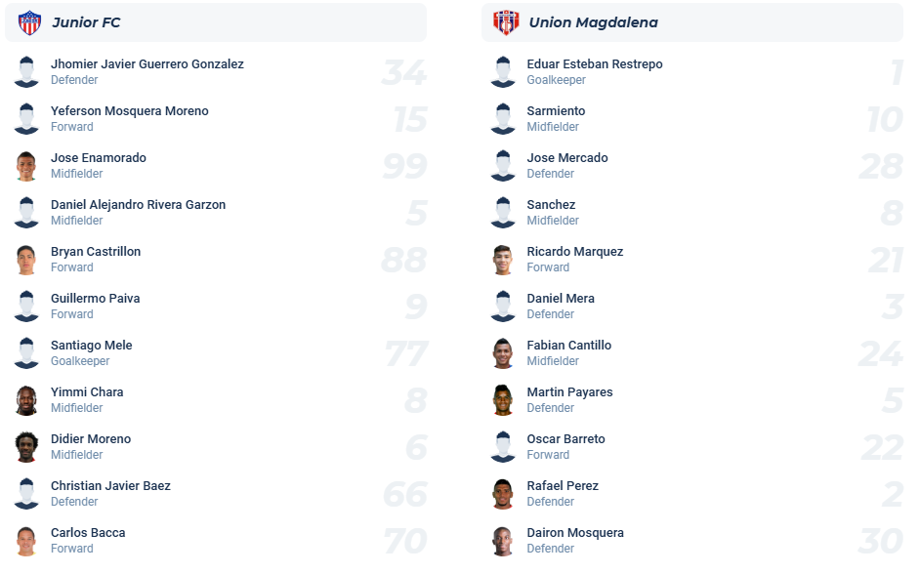Click Fabian Cantillo's player avatar
Screen dimensions: 920x574
click(x=503, y=352)
